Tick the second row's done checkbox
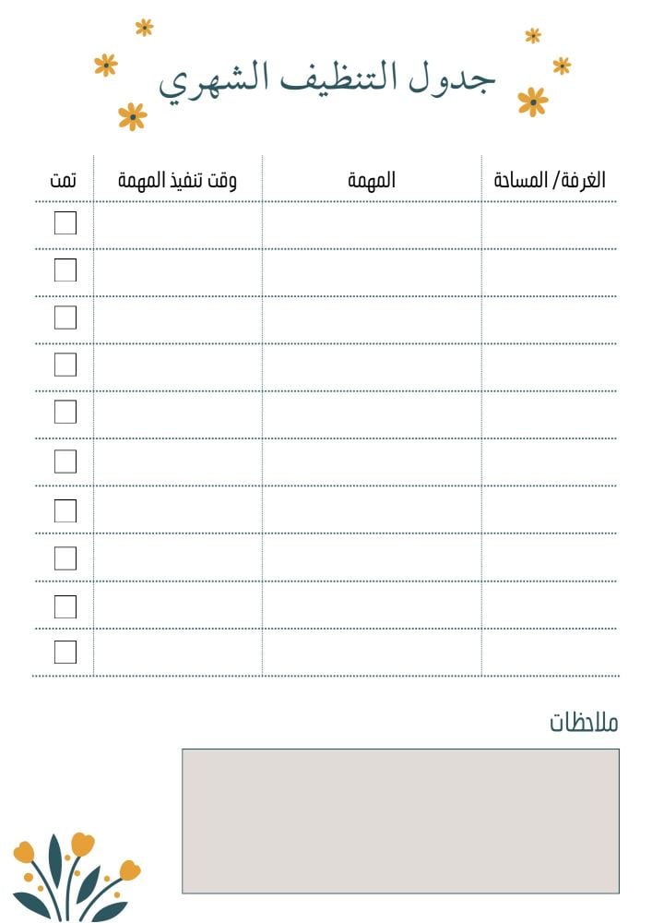The width and height of the screenshot is (652, 923). [65, 270]
